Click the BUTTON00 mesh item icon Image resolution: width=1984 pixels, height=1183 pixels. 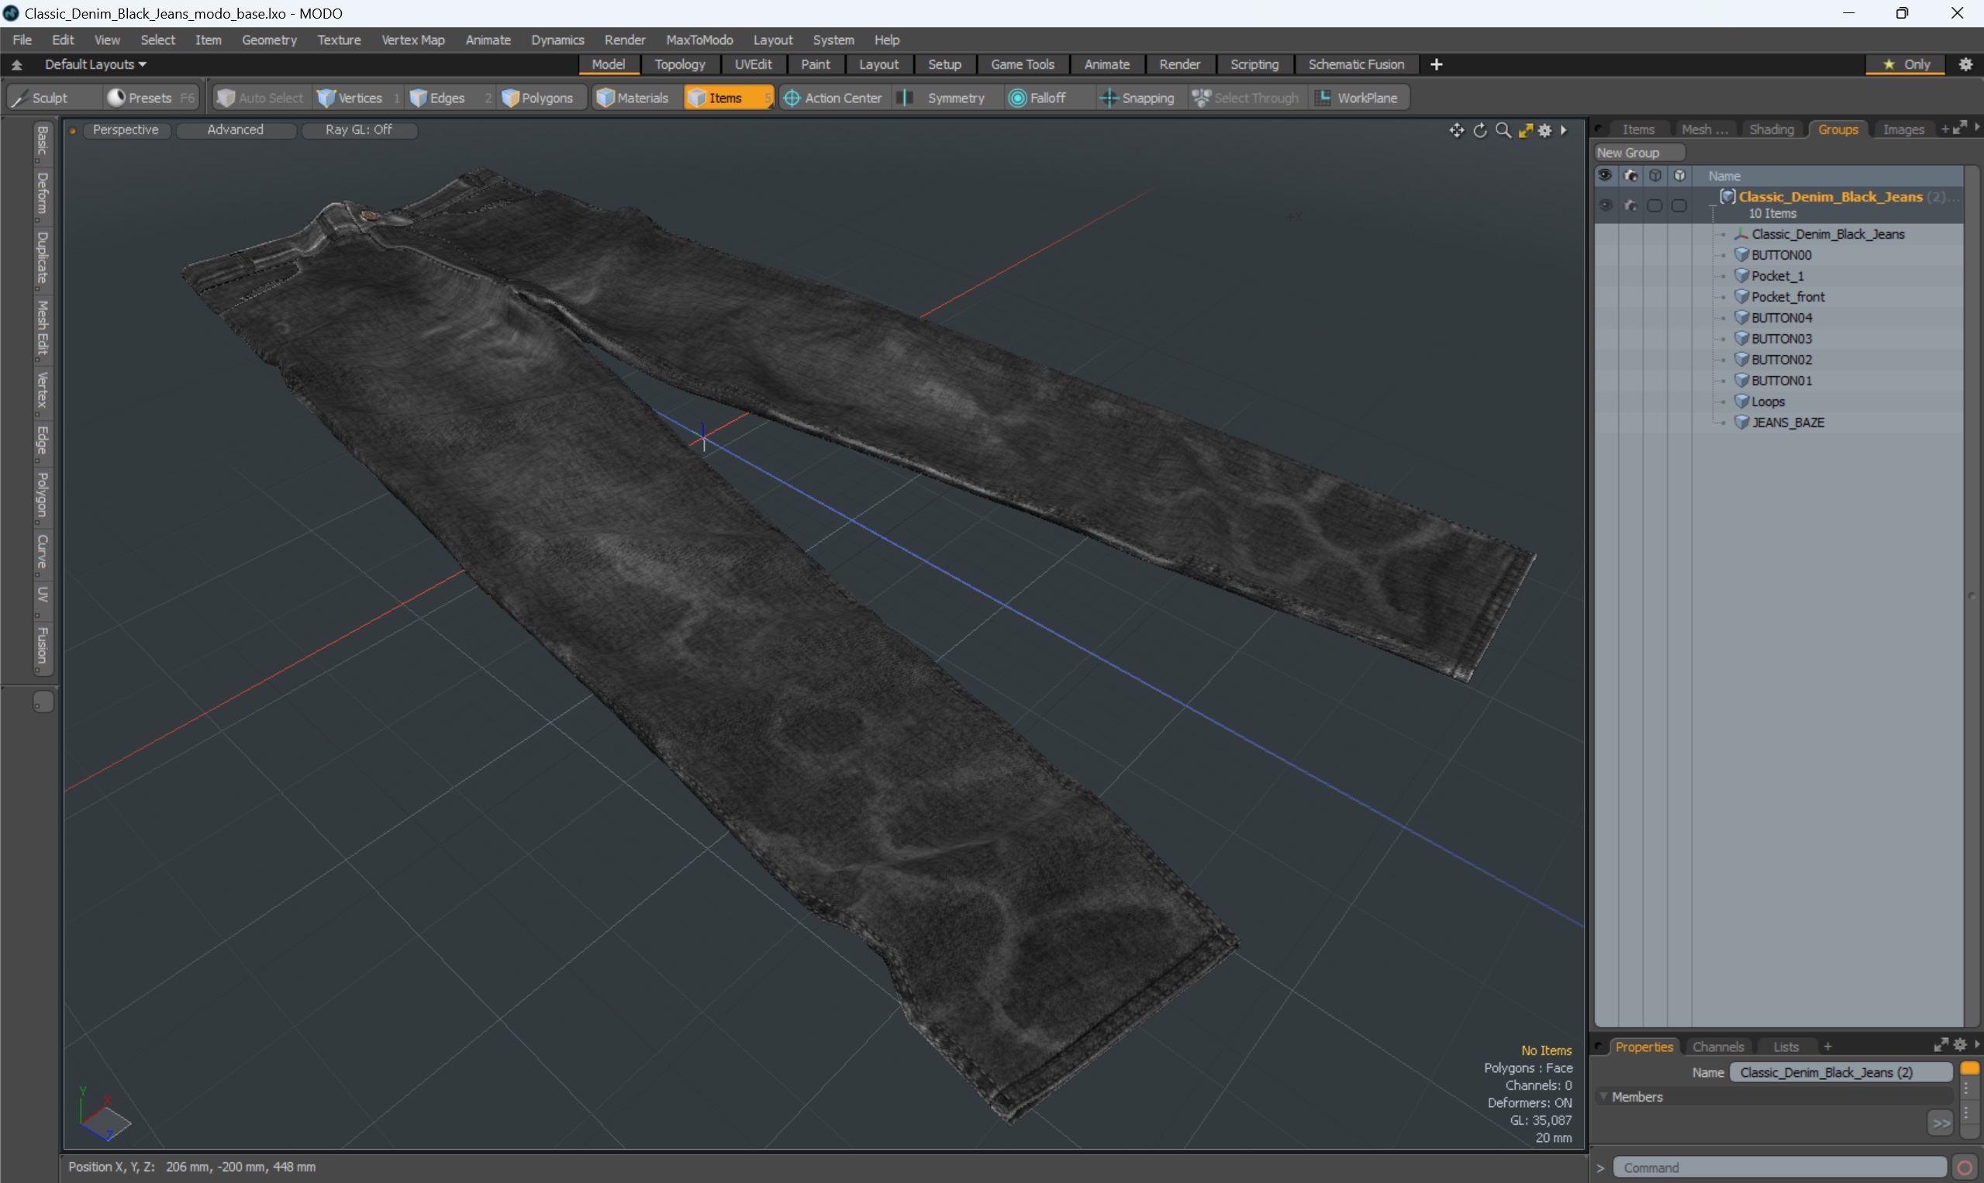(1742, 254)
